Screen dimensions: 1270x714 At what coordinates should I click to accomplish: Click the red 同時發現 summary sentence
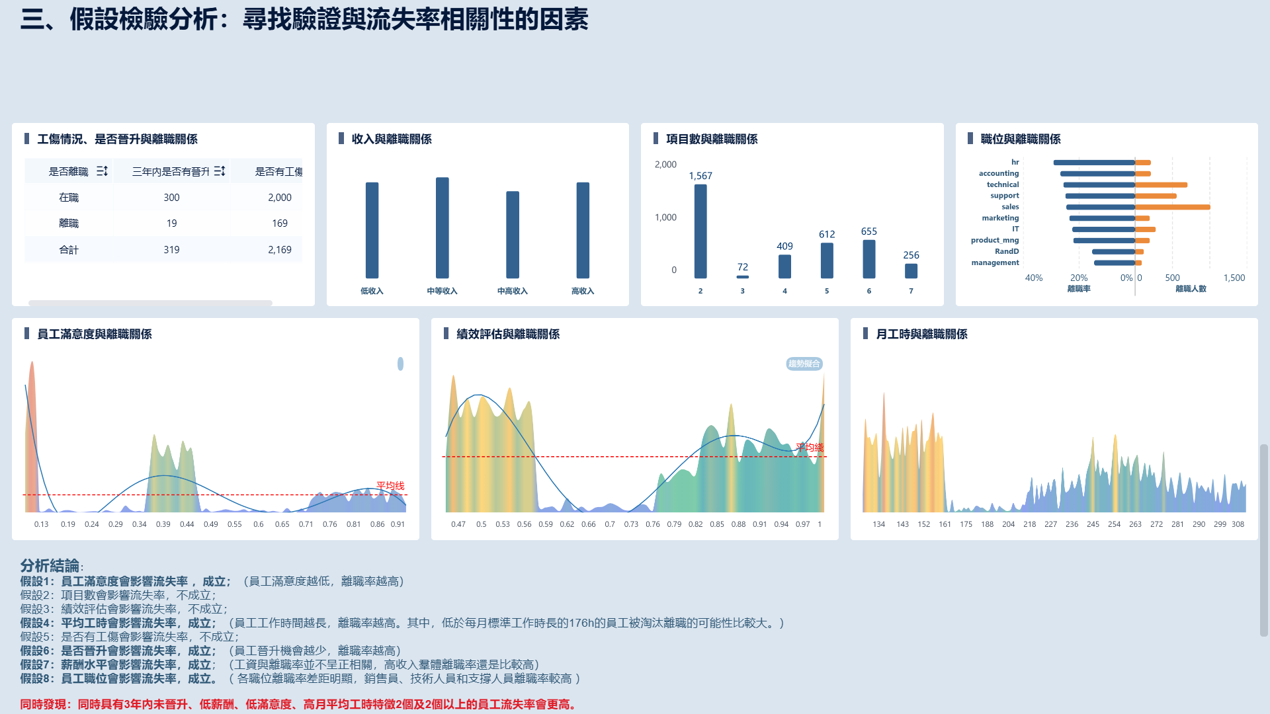tap(300, 705)
